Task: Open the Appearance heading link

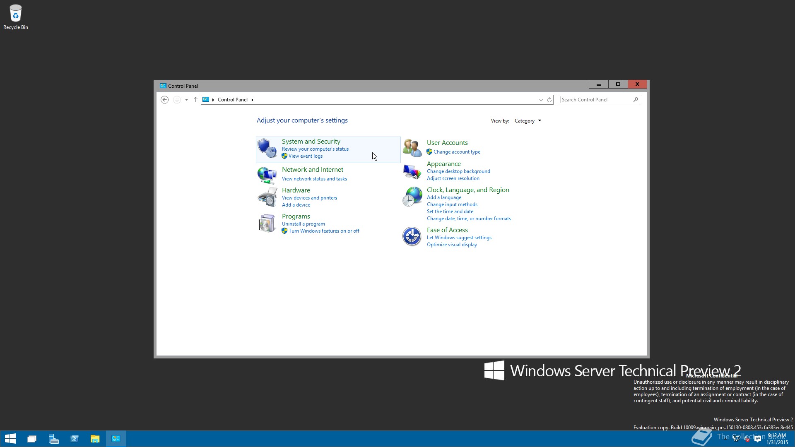Action: point(444,164)
